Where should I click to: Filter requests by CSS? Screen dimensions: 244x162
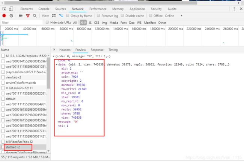[96, 23]
